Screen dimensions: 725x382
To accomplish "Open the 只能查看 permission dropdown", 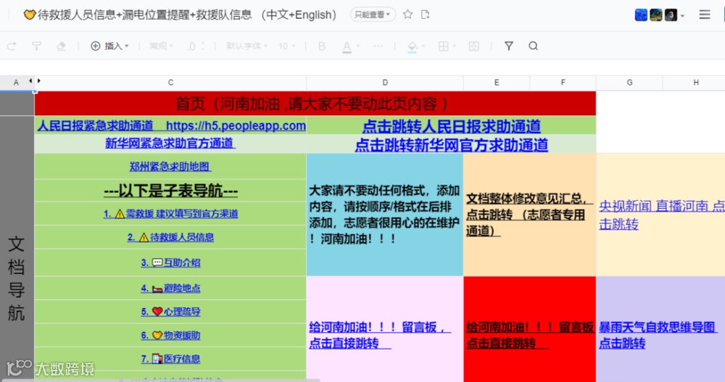I will click(x=372, y=14).
